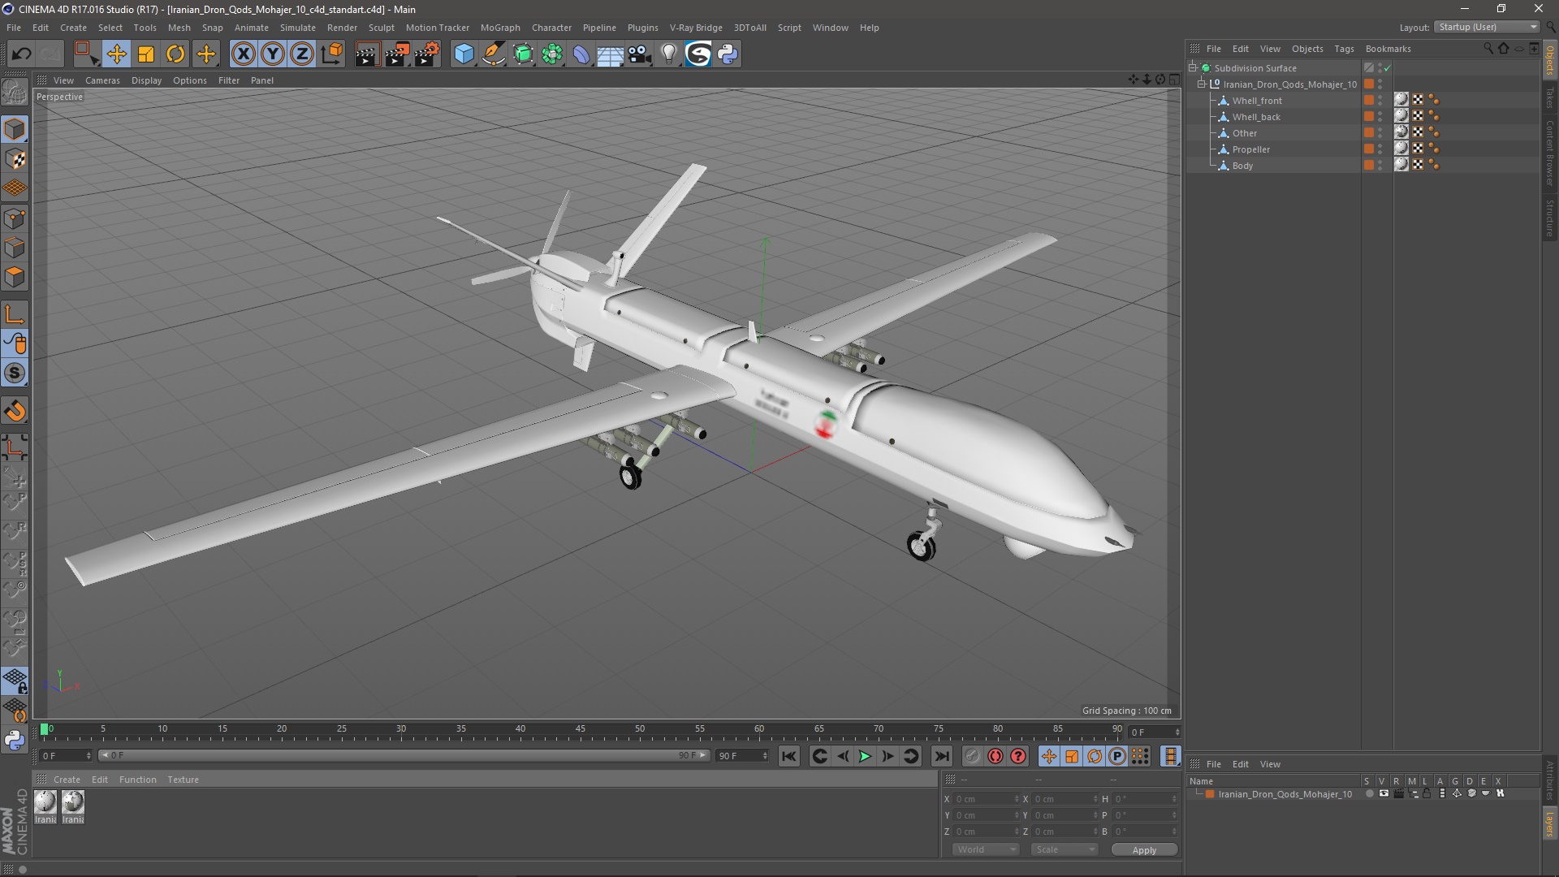
Task: Toggle X axis lock
Action: tap(243, 54)
